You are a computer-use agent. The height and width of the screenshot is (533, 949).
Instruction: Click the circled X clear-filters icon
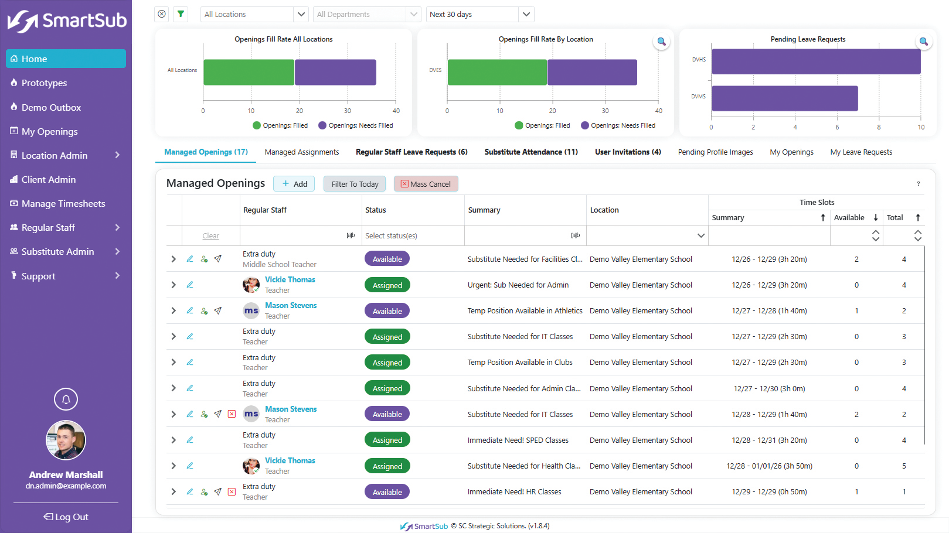coord(162,14)
